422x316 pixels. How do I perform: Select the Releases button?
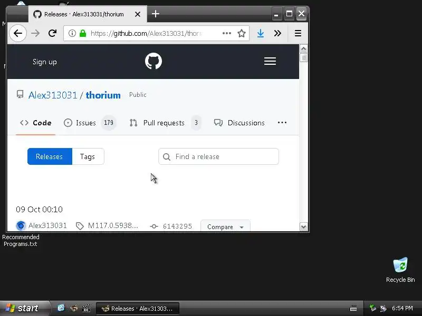click(50, 156)
